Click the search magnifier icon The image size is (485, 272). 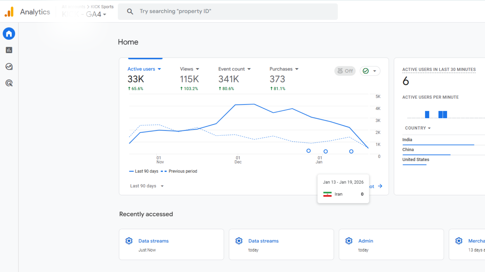130,11
